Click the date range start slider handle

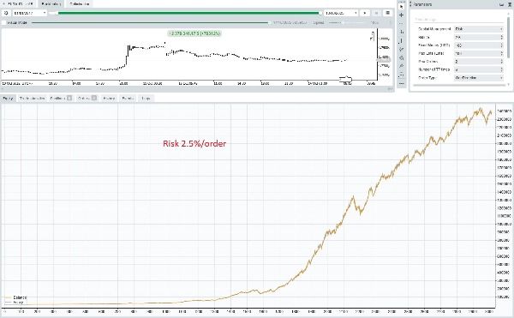pos(57,13)
